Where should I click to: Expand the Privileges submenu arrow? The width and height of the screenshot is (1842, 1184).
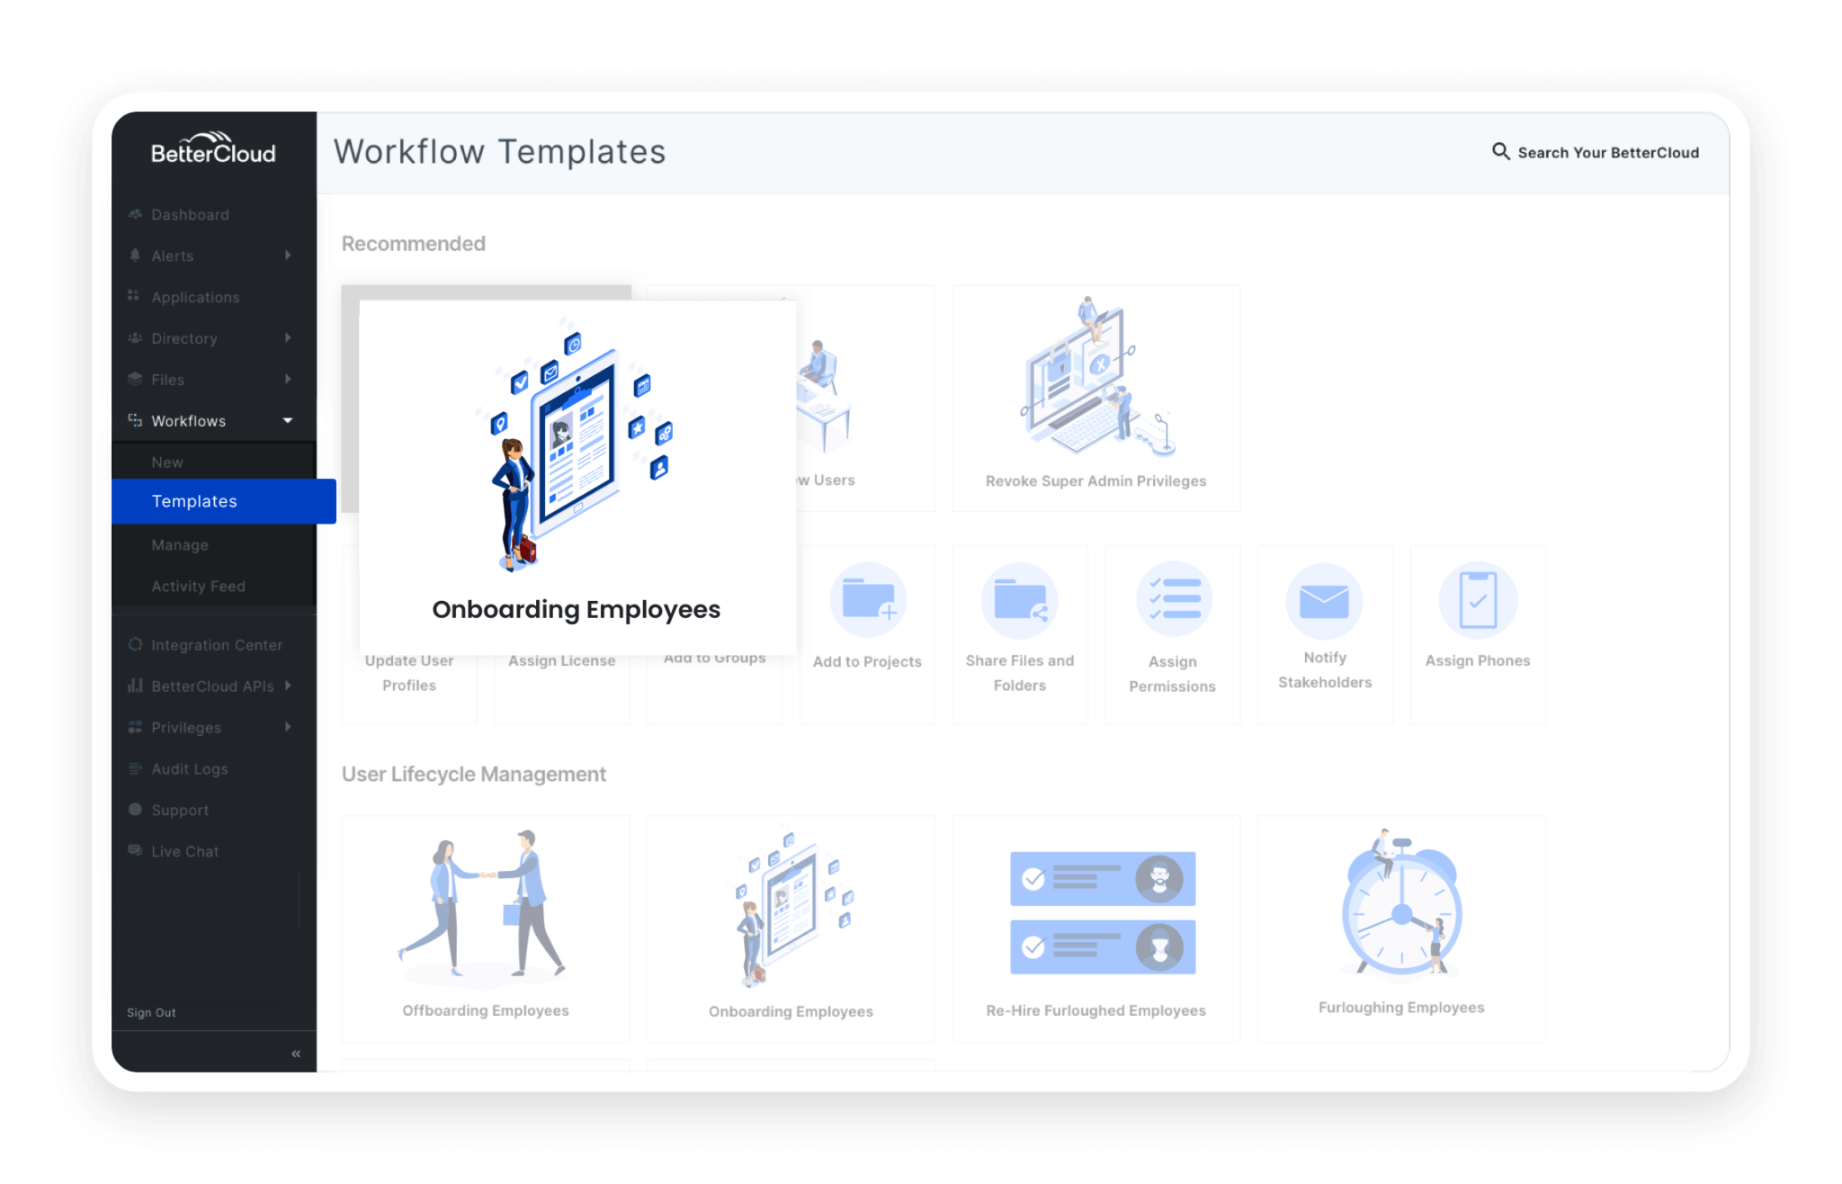[x=288, y=727]
